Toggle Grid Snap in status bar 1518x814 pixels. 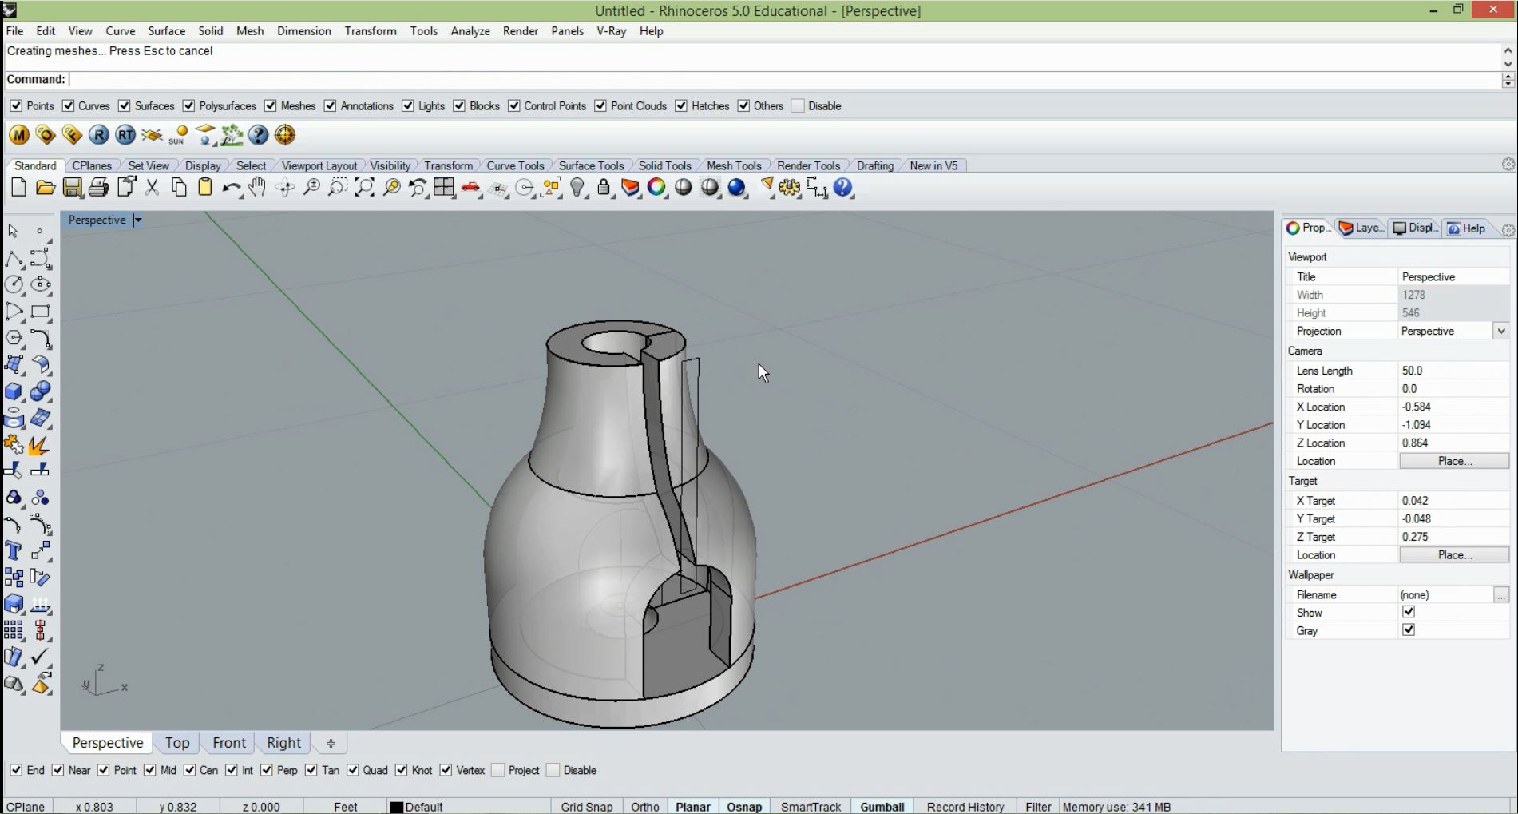coord(586,807)
